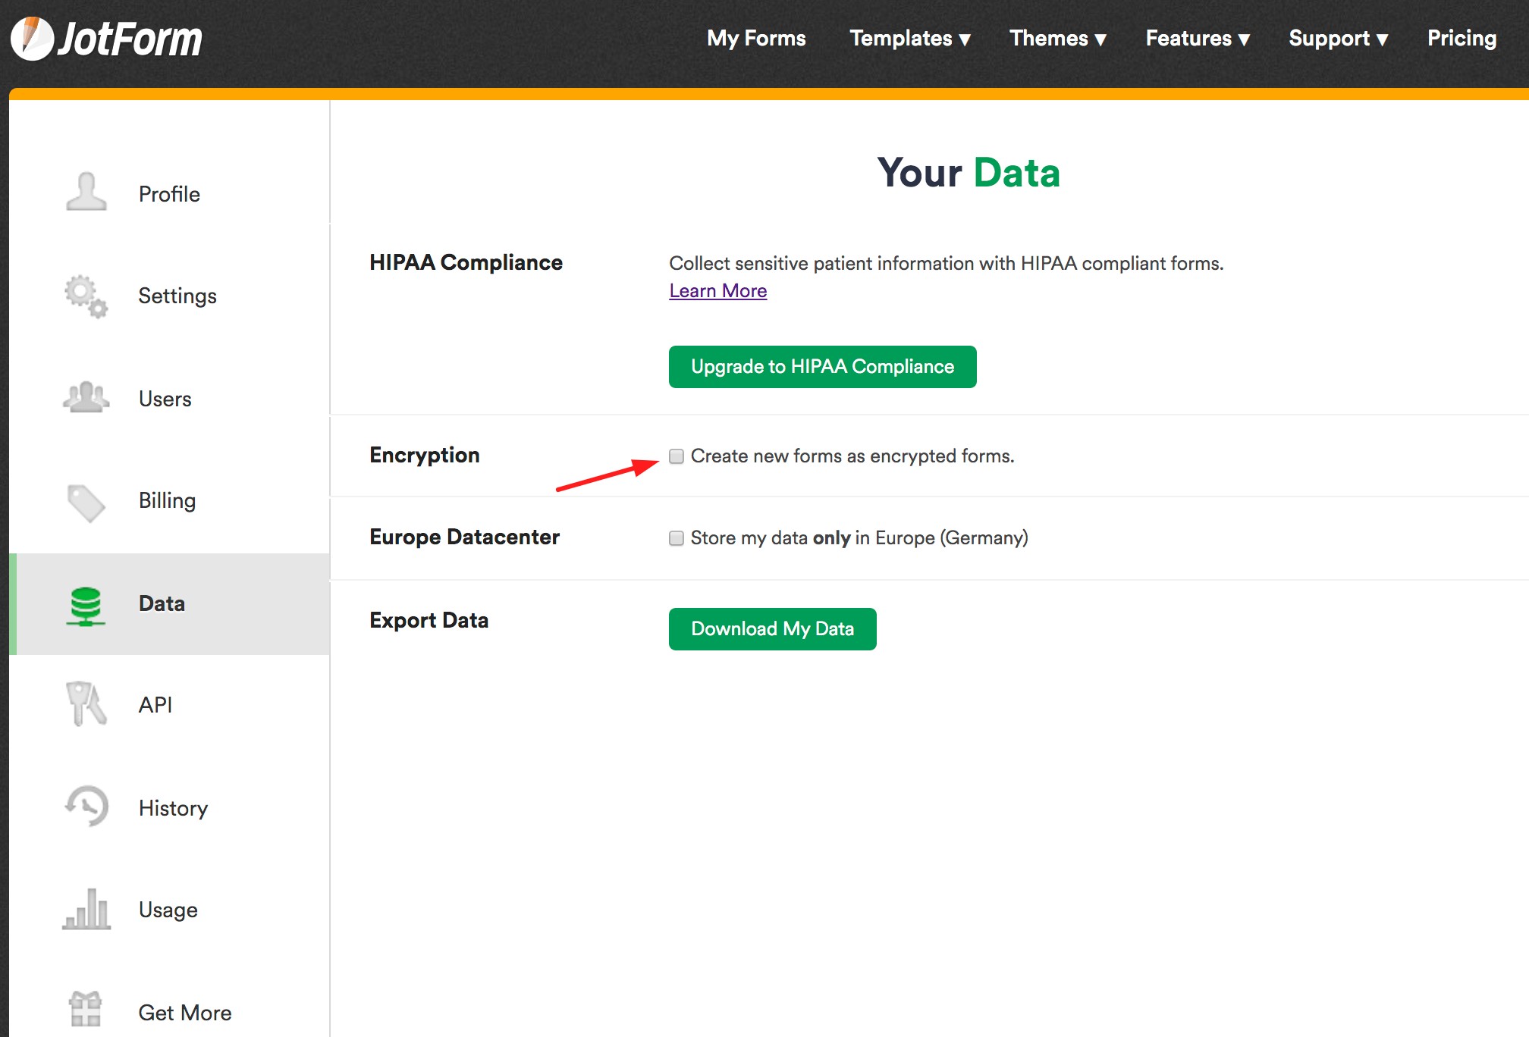1529x1037 pixels.
Task: Click the Profile silhouette icon
Action: point(86,193)
